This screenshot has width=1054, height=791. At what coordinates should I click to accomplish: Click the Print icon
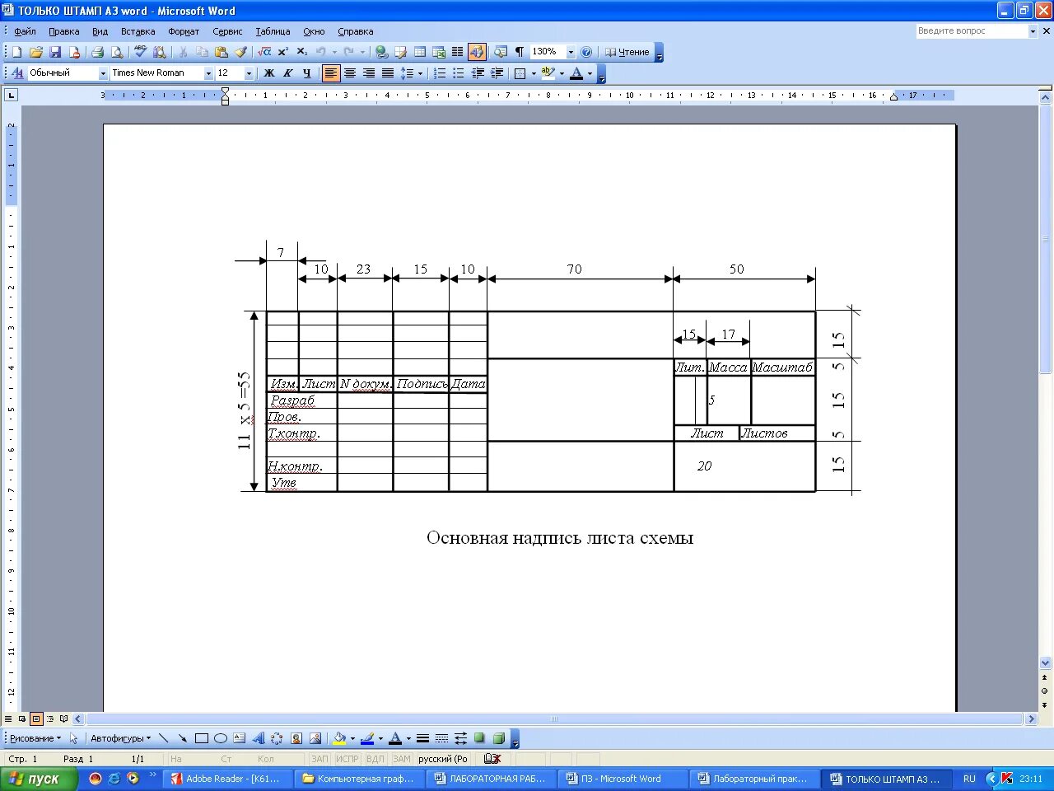(x=97, y=52)
